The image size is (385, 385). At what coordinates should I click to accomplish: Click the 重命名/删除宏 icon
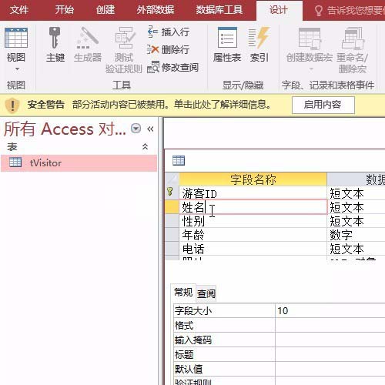pyautogui.click(x=353, y=38)
